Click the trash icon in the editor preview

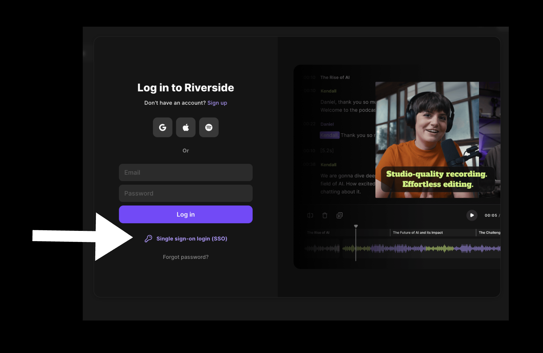pos(325,215)
